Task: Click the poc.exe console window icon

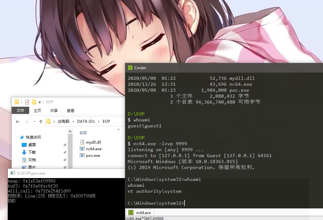Action: 13,173
